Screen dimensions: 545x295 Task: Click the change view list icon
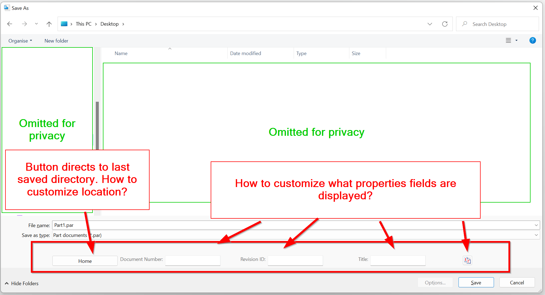pos(508,41)
